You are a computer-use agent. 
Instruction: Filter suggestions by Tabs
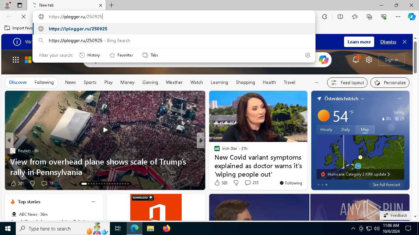(x=151, y=55)
